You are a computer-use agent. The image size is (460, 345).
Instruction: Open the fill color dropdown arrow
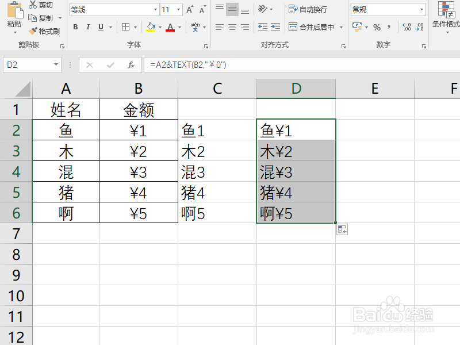(x=160, y=27)
